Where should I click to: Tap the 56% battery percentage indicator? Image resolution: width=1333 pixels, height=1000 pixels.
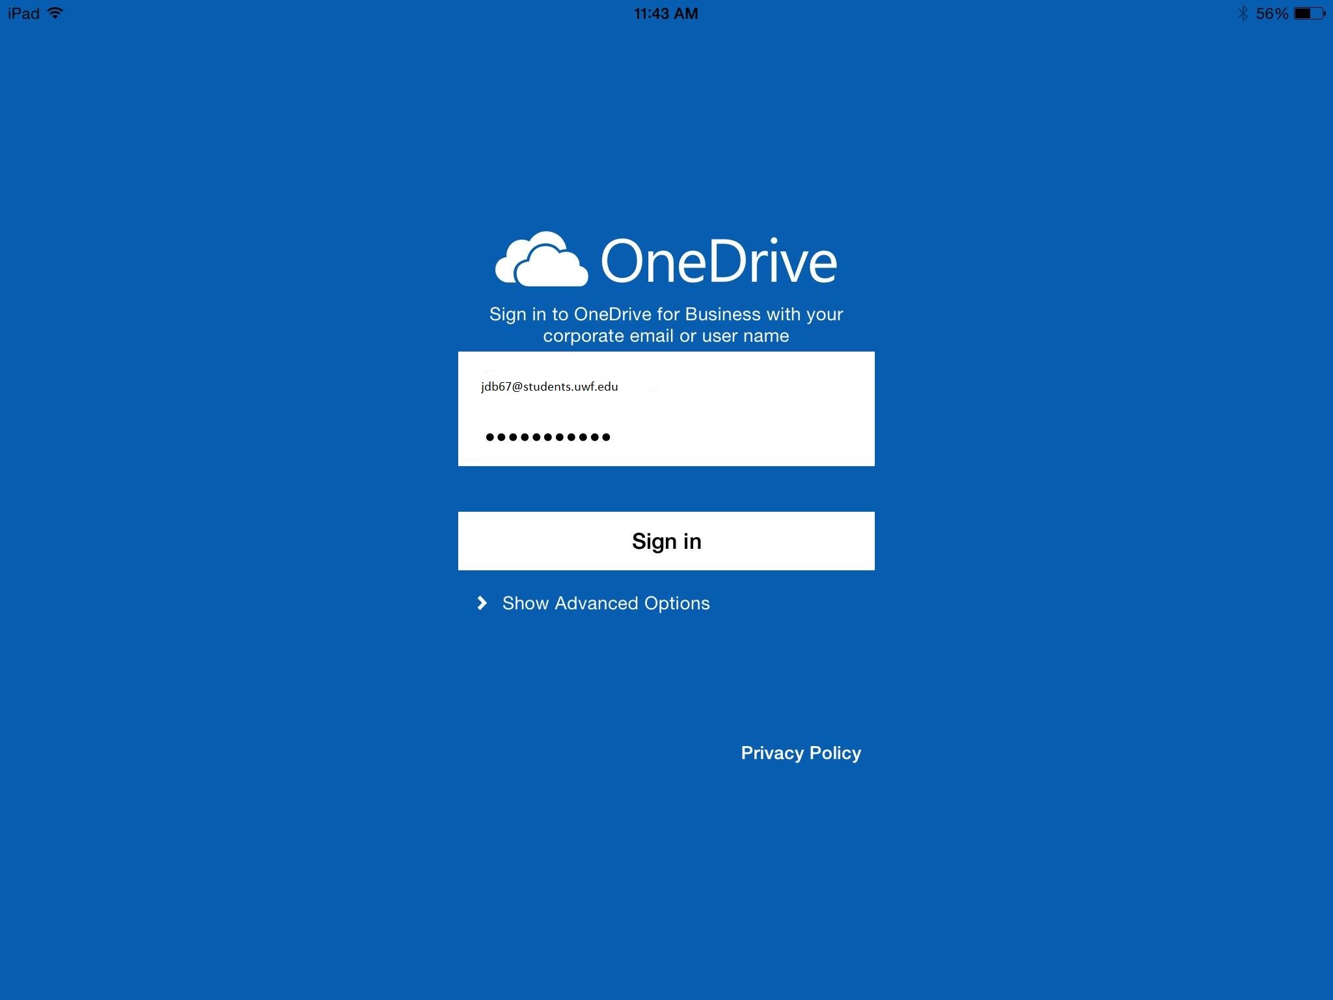point(1271,13)
